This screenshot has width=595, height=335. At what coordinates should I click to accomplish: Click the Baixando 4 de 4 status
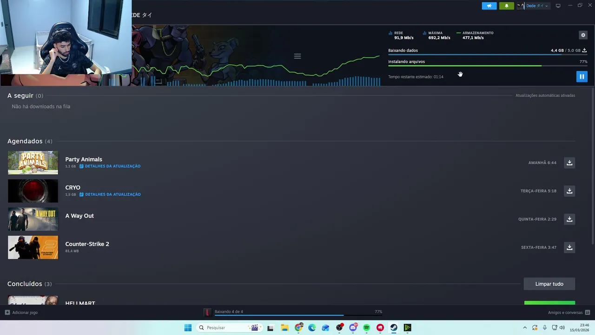click(x=229, y=312)
